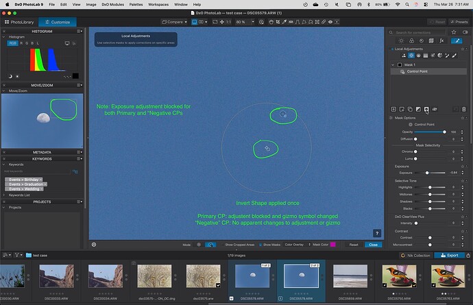The height and width of the screenshot is (305, 473).
Task: Select the Crop tool in top toolbar
Action: [x=278, y=22]
